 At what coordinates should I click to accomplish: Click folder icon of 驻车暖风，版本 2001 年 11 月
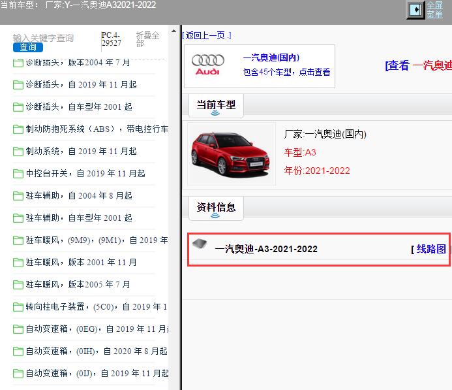(18, 263)
